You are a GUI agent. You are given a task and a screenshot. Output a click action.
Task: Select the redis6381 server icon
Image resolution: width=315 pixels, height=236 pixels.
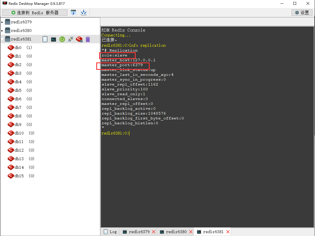click(x=7, y=39)
